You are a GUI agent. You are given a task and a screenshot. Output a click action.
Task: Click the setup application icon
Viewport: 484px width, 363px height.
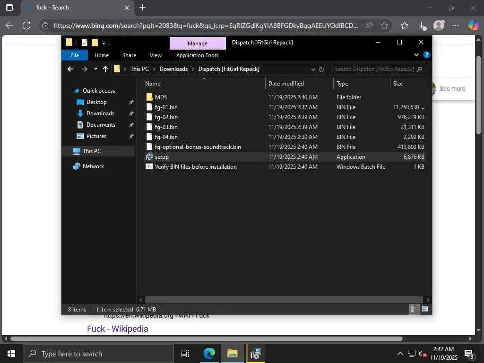point(149,156)
